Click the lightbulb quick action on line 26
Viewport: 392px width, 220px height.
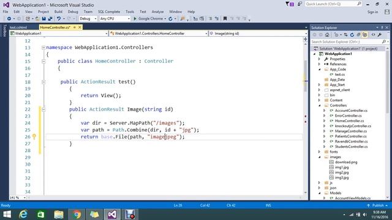tap(34, 136)
